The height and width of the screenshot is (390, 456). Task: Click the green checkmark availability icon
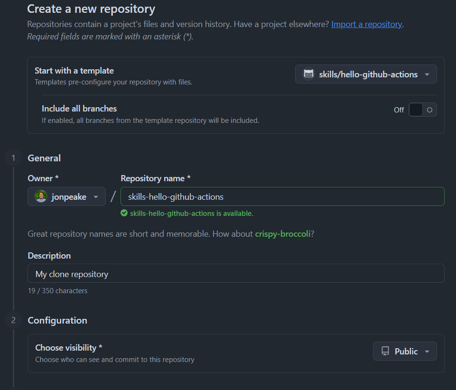click(124, 214)
